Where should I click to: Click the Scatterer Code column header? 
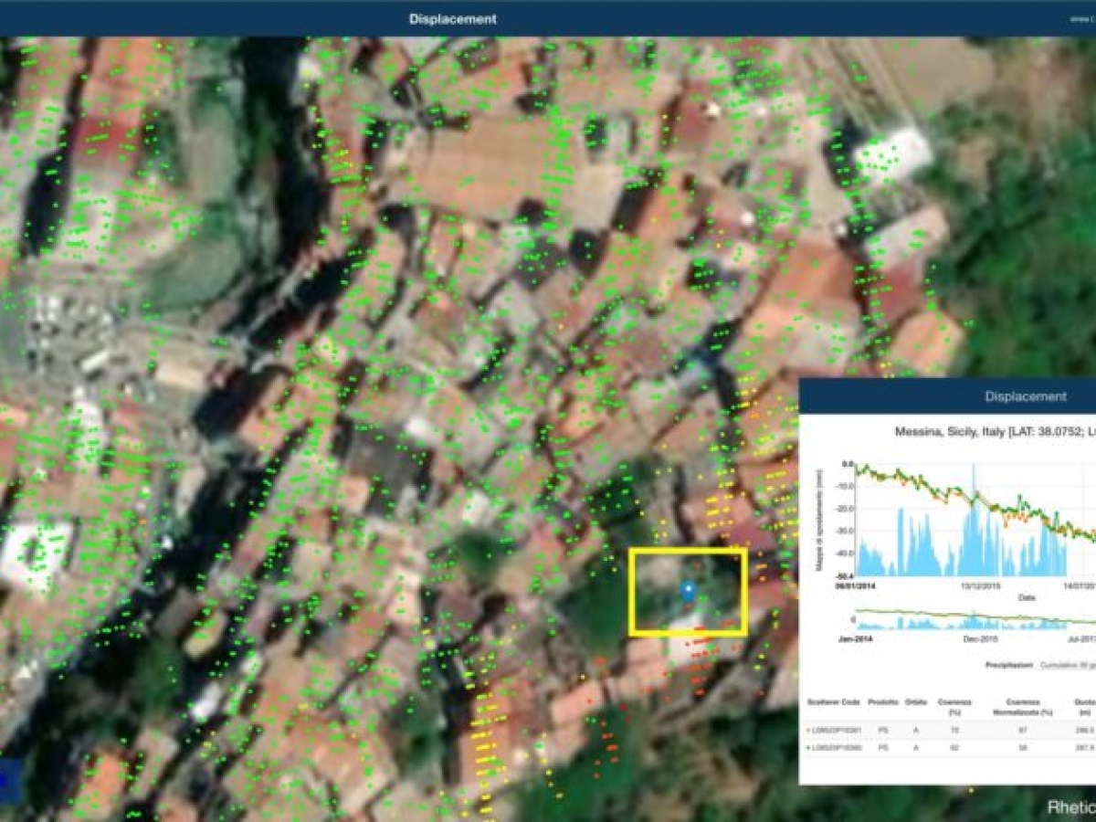836,702
